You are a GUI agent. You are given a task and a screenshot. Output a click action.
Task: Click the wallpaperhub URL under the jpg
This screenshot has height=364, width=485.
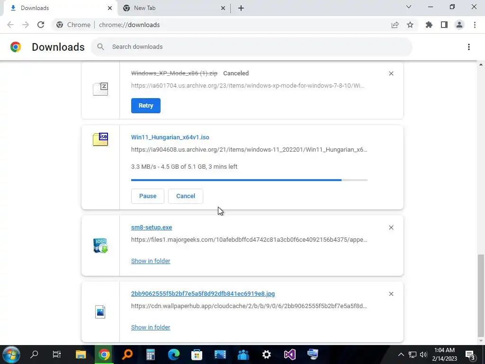tap(249, 306)
